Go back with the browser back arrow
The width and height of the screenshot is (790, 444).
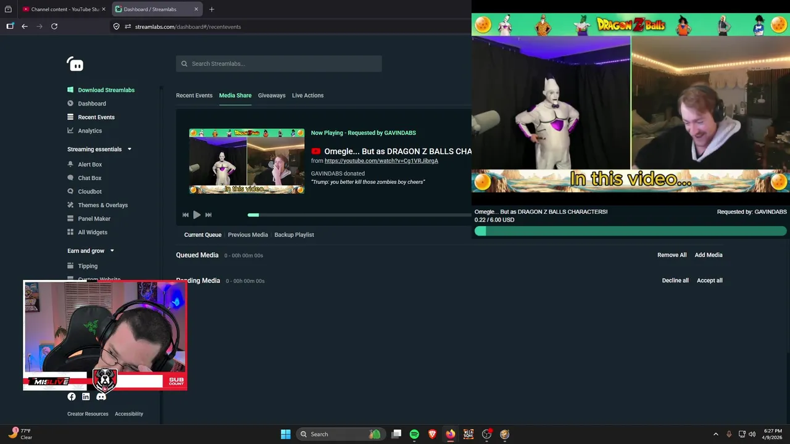point(25,27)
